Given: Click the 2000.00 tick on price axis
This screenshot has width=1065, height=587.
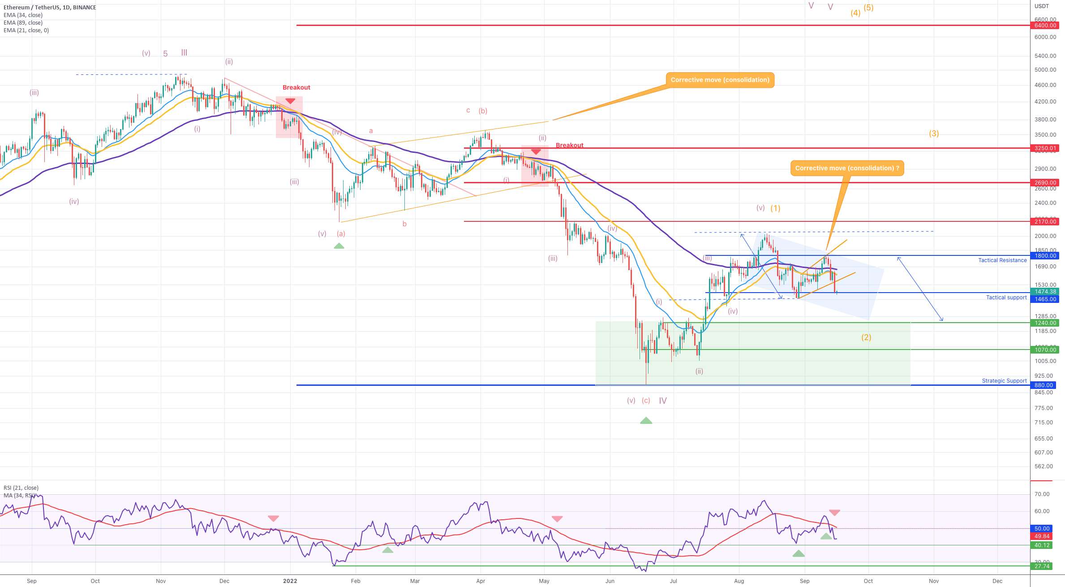Looking at the screenshot, I should pos(1045,236).
